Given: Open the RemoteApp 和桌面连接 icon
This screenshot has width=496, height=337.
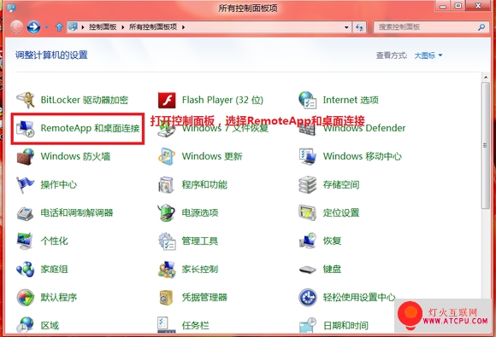Looking at the screenshot, I should pyautogui.click(x=26, y=128).
